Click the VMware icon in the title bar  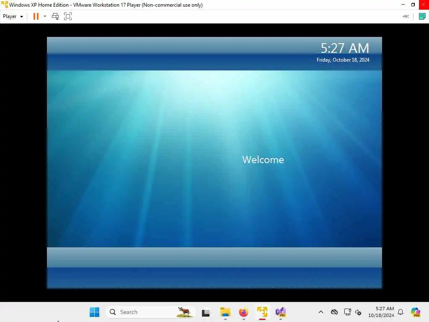click(4, 5)
